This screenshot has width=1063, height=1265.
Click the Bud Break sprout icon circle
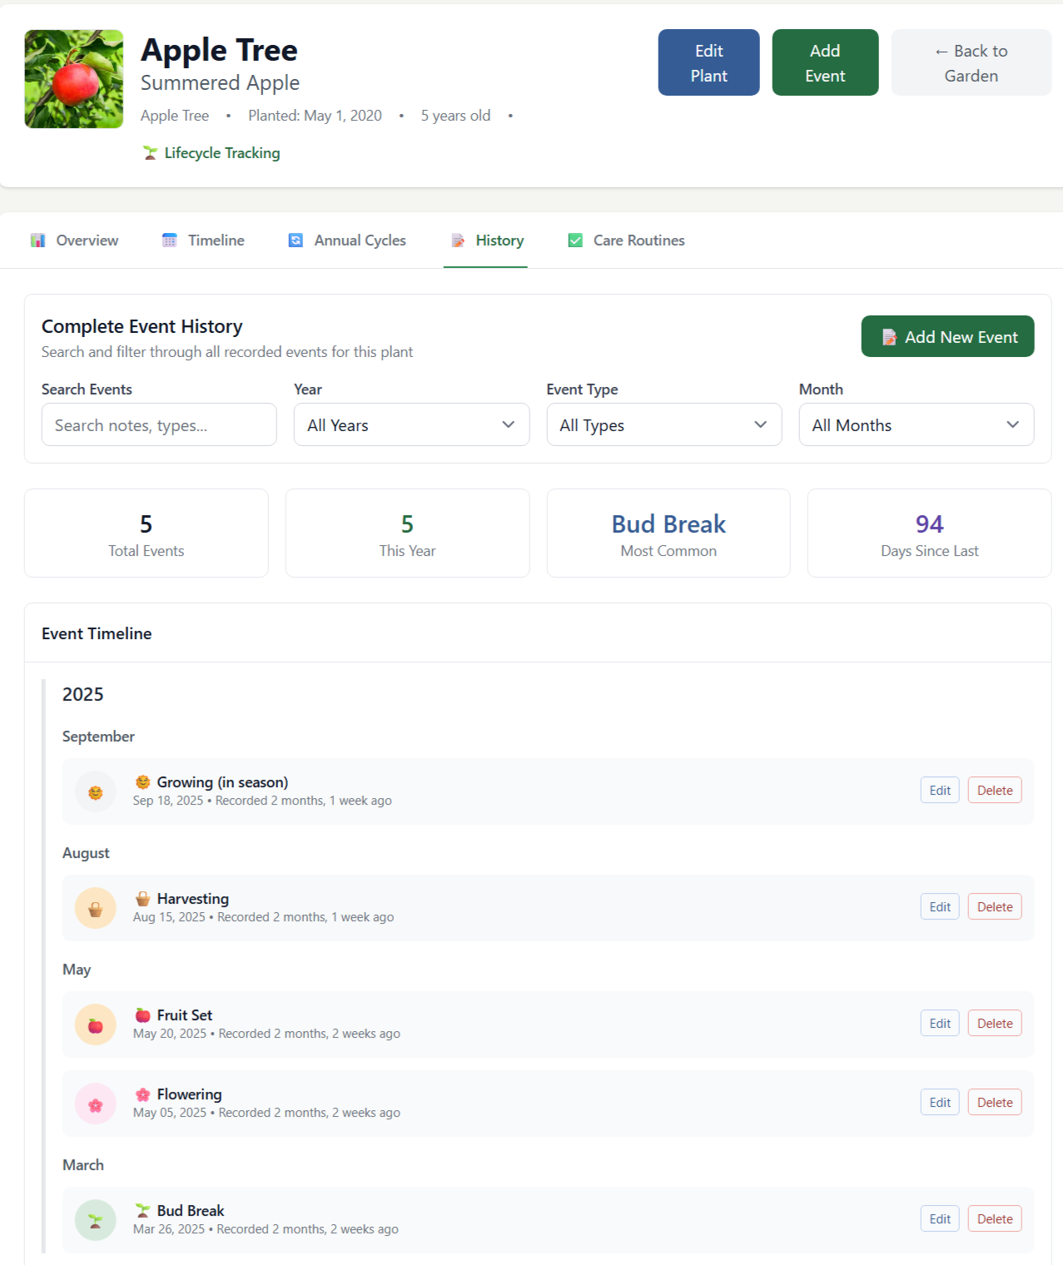click(96, 1220)
